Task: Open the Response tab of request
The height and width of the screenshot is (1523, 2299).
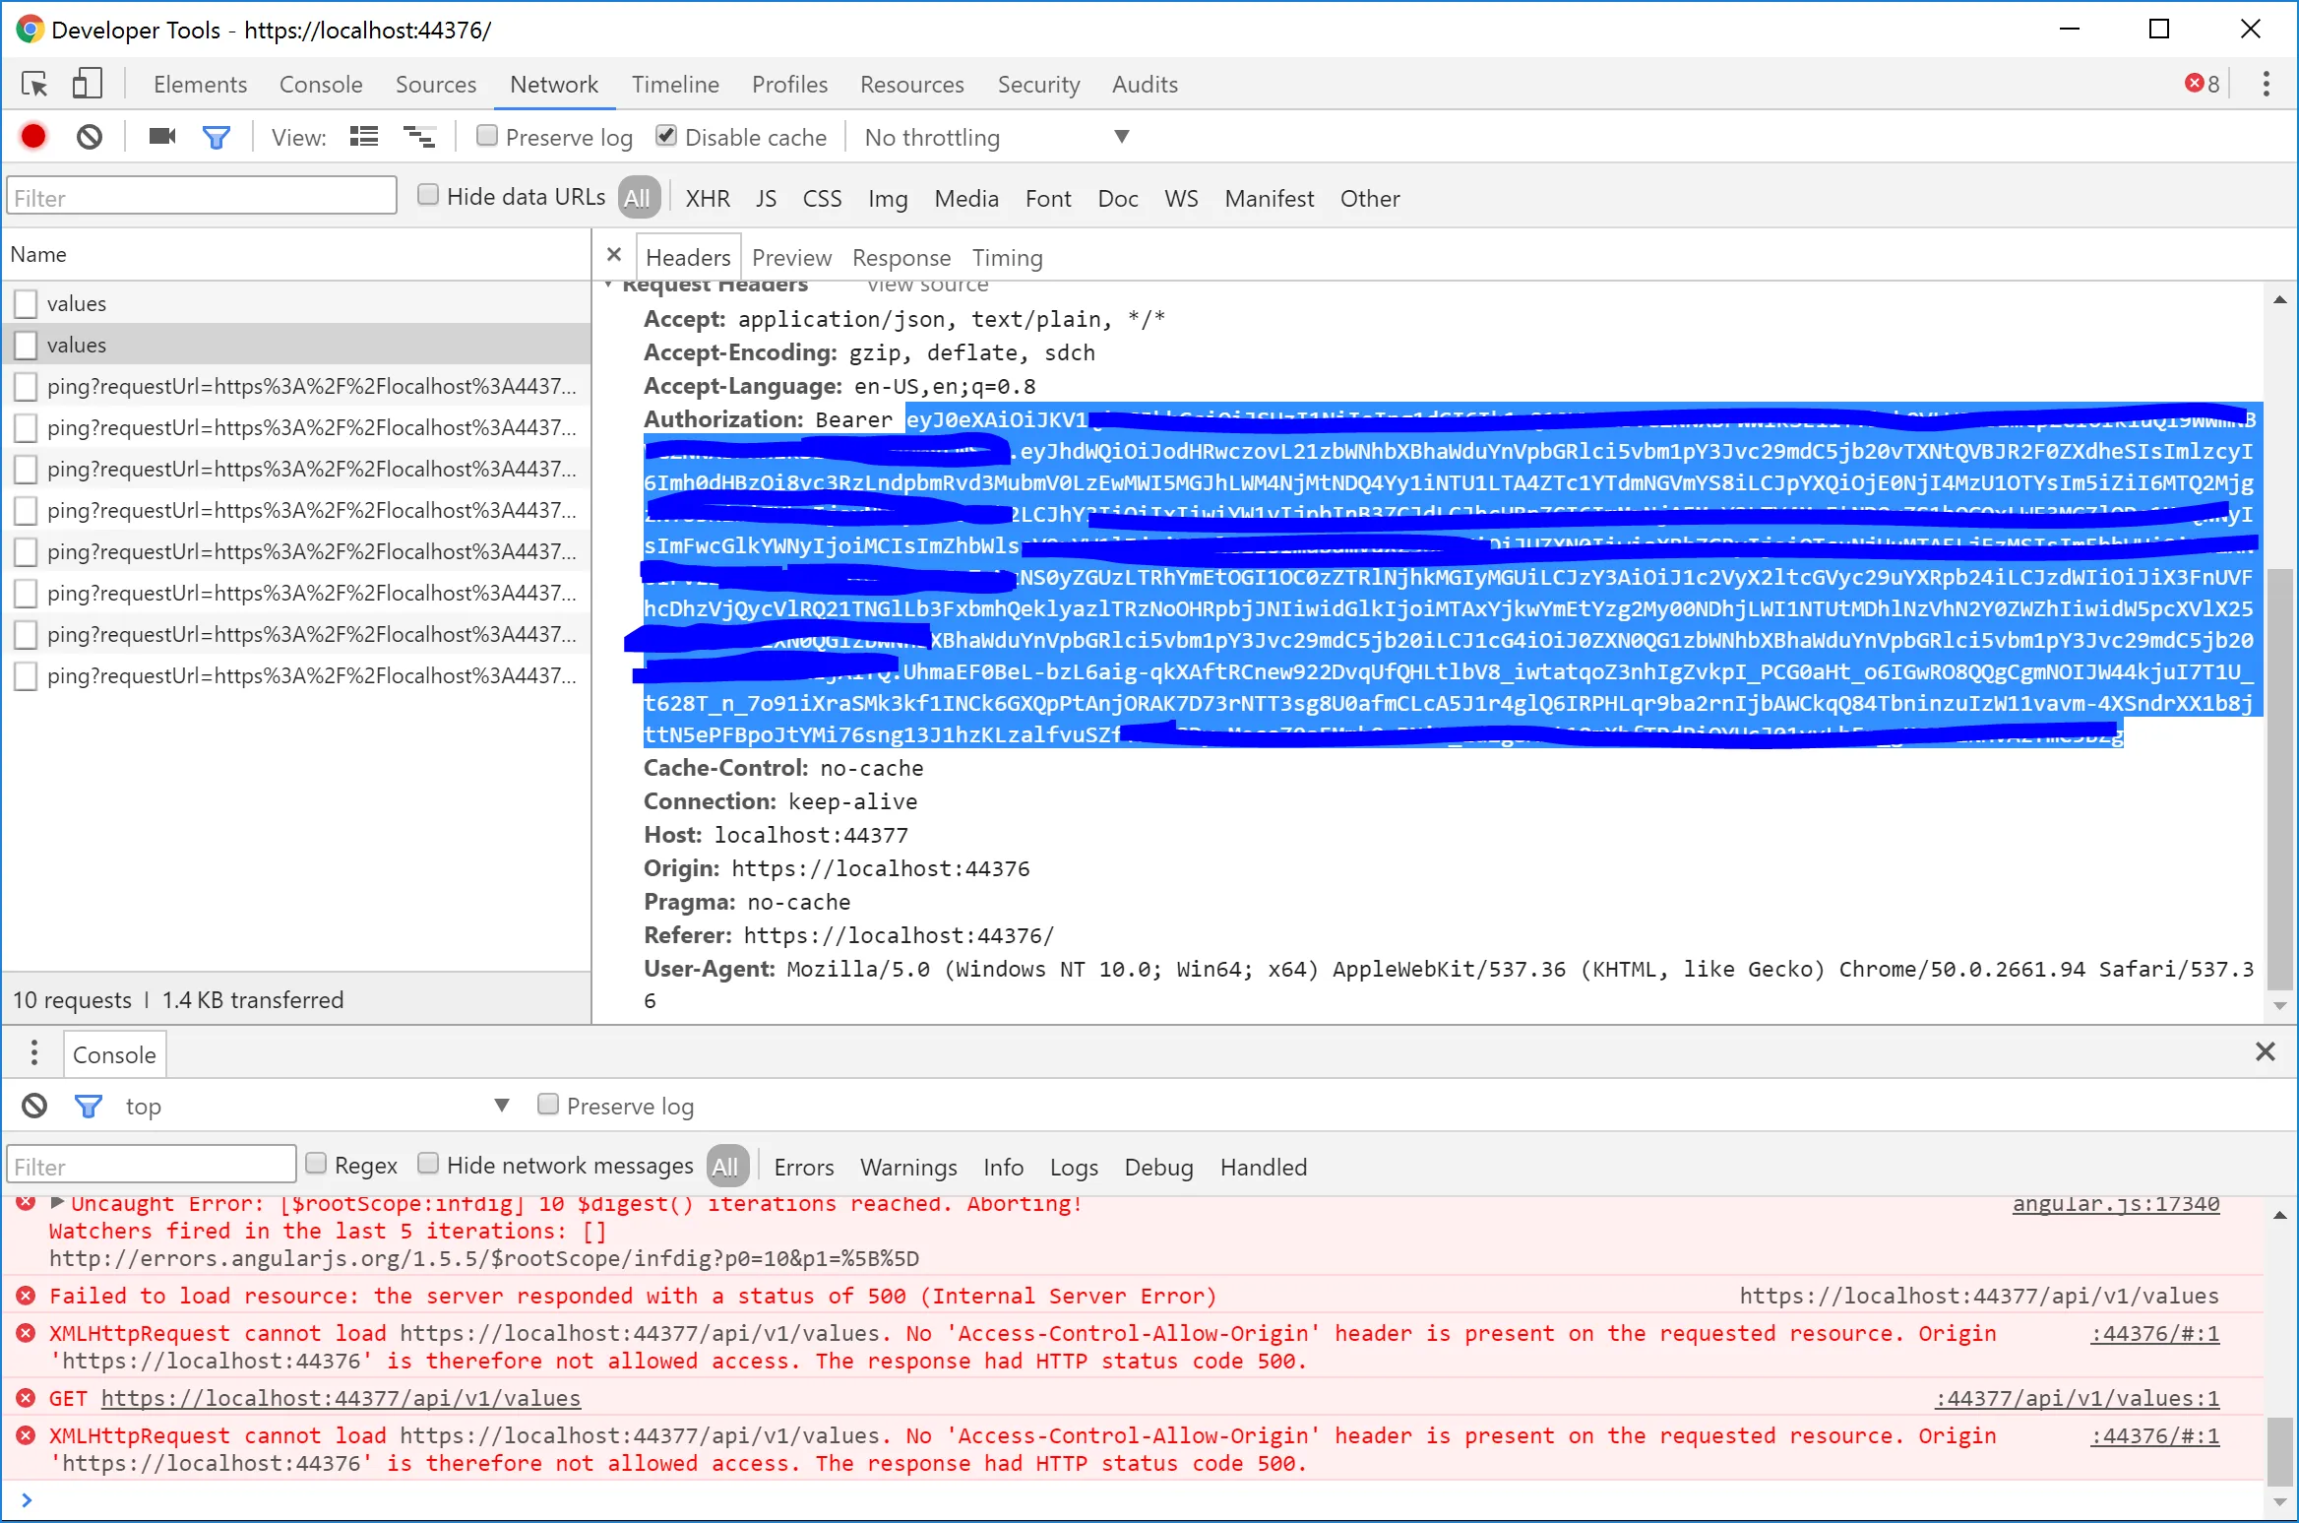Action: pyautogui.click(x=901, y=258)
